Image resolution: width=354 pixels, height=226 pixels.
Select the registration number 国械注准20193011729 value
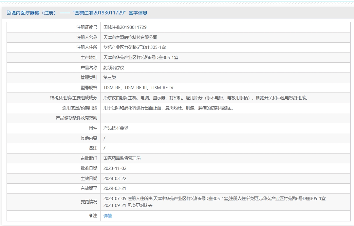coord(125,27)
